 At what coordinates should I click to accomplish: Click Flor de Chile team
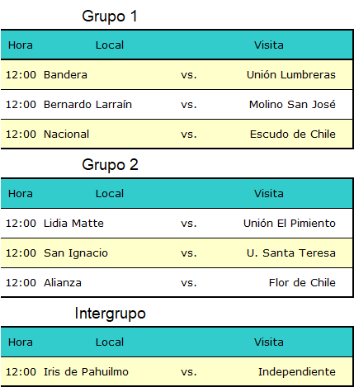pos(302,283)
